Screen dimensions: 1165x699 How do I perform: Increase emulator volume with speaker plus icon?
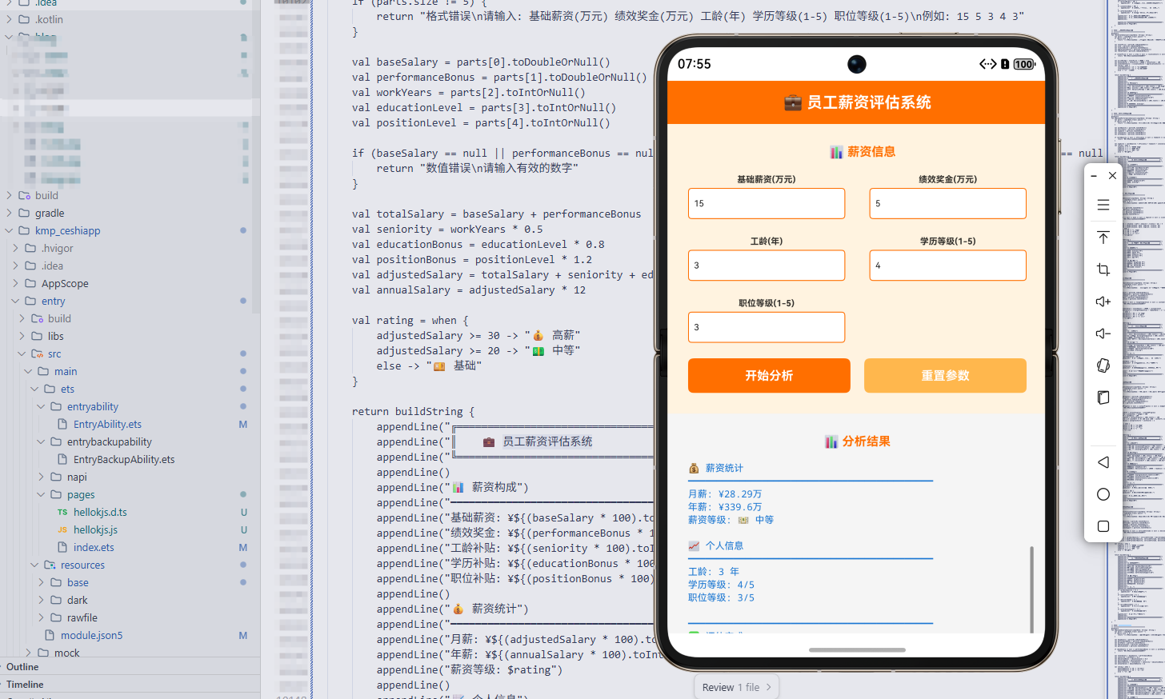[x=1103, y=302]
